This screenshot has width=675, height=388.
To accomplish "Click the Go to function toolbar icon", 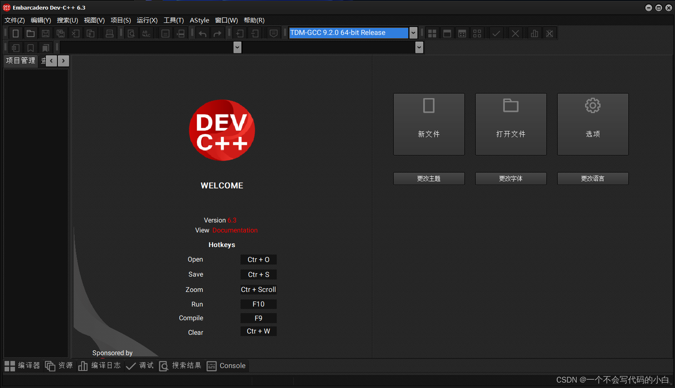I will pos(181,34).
